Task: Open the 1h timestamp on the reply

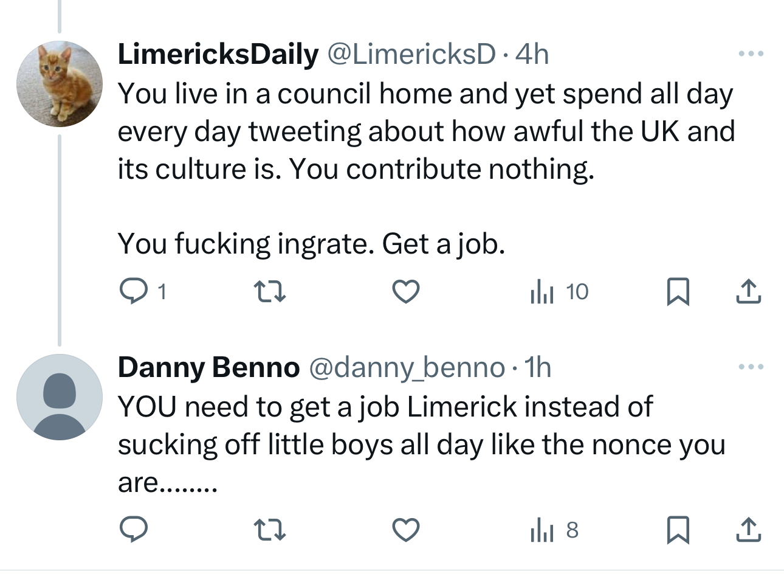Action: [537, 367]
